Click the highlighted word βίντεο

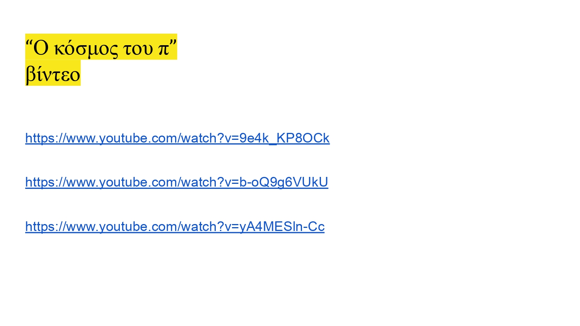pos(53,73)
